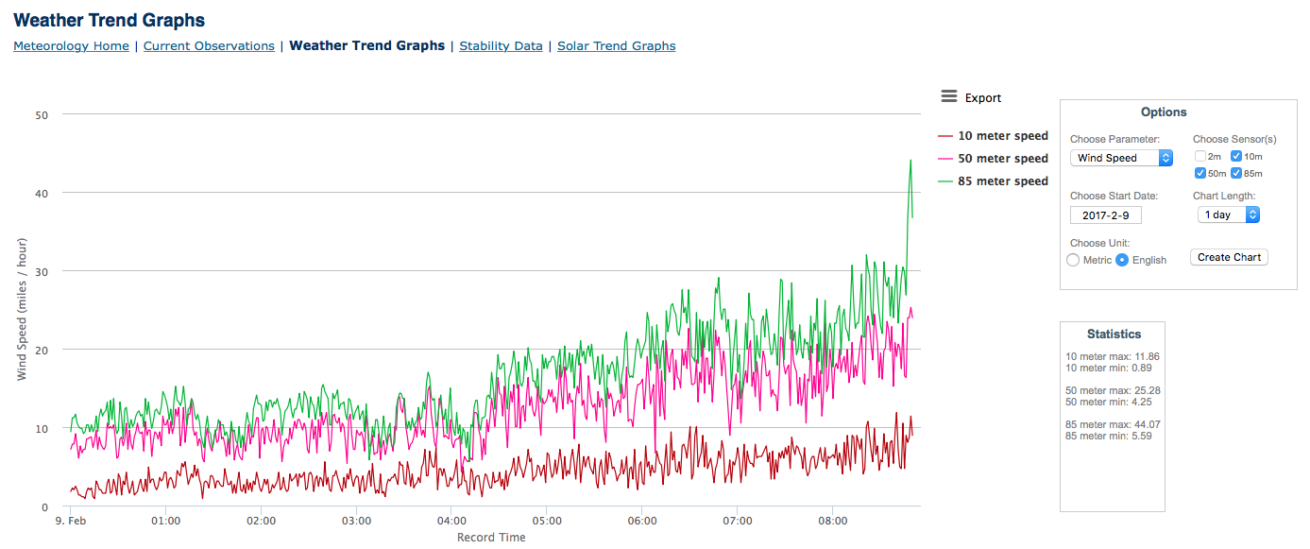
Task: Click the green 85 meter speed legend line
Action: [945, 181]
